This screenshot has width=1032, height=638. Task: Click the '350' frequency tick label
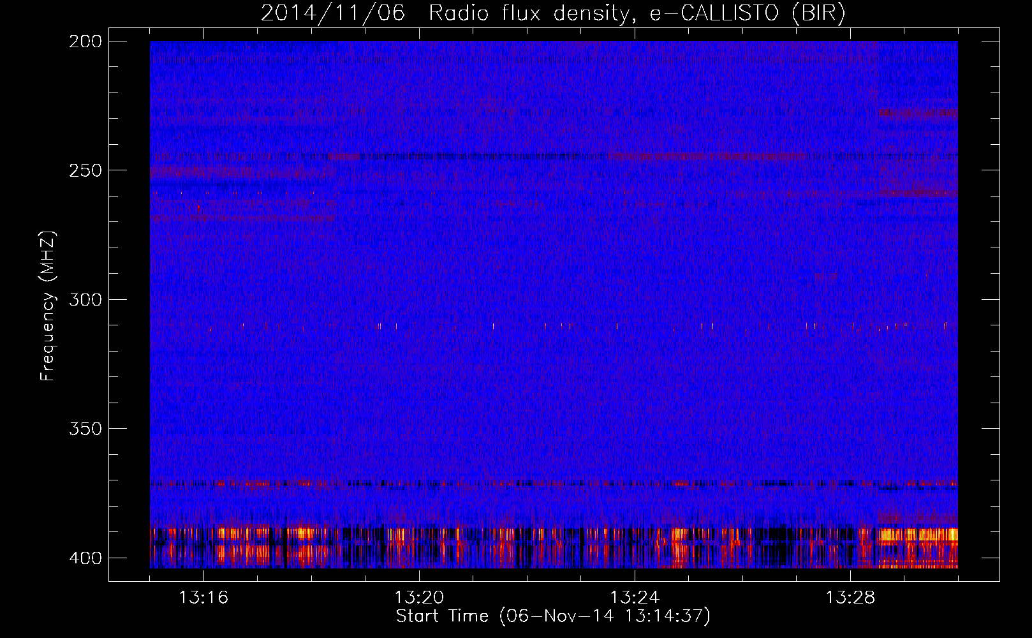pyautogui.click(x=85, y=429)
